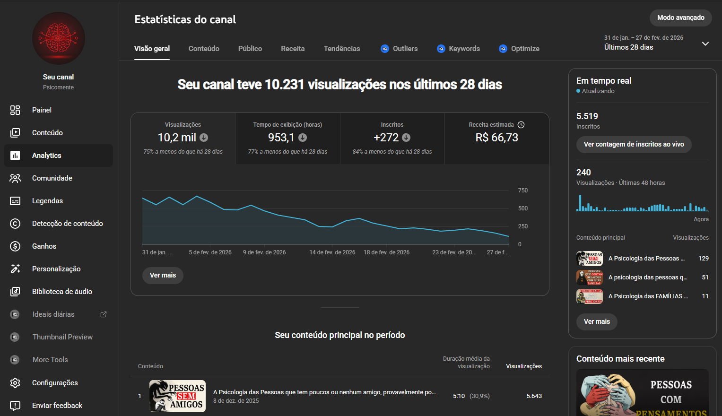Expand the date range dropdown chevron

[x=705, y=43]
